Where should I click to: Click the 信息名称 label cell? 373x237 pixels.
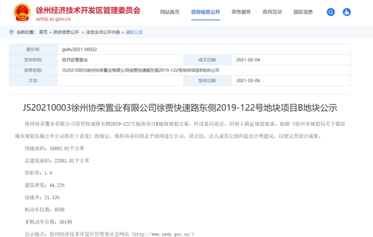pos(33,70)
